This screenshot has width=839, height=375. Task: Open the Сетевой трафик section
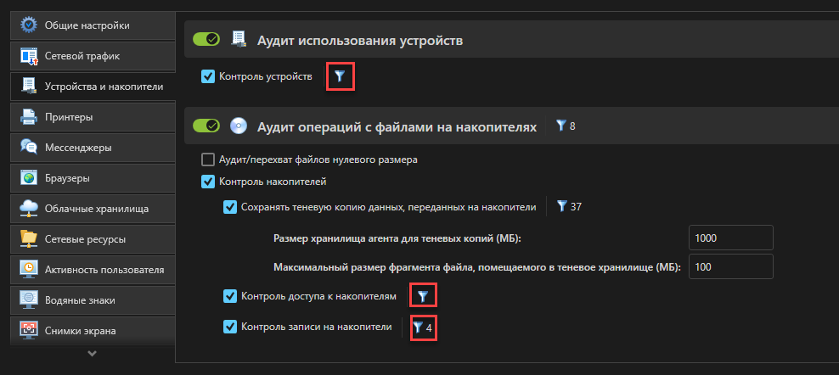(x=93, y=56)
